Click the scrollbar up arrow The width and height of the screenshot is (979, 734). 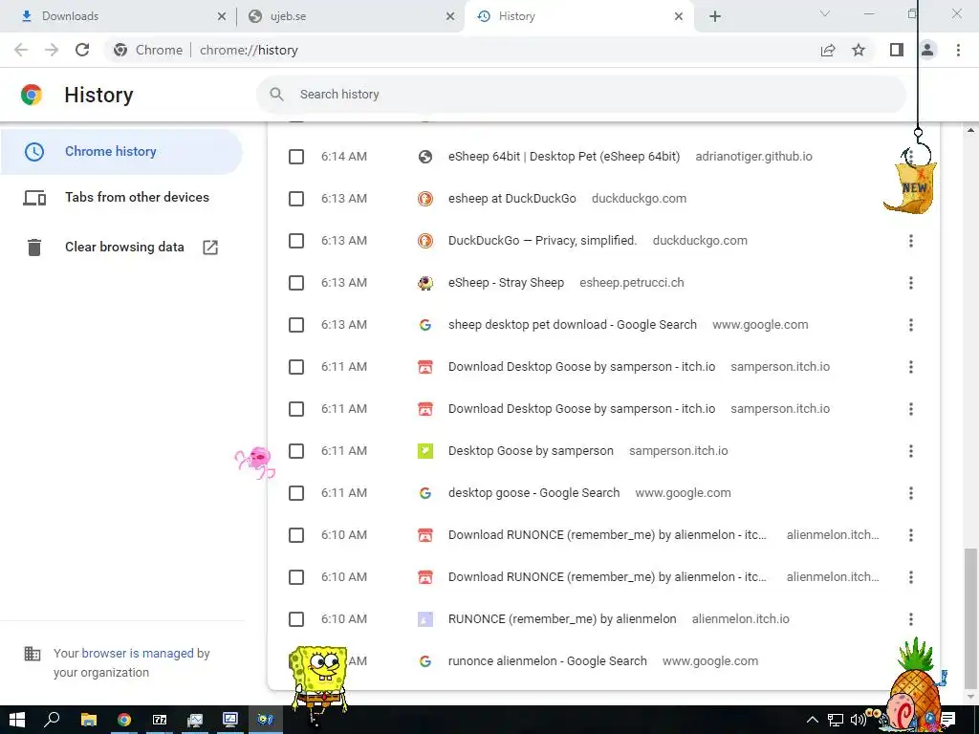tap(970, 130)
